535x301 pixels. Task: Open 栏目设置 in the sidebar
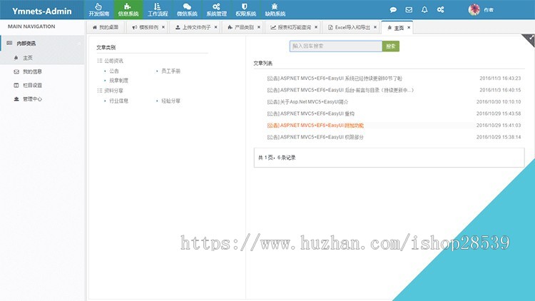point(42,86)
